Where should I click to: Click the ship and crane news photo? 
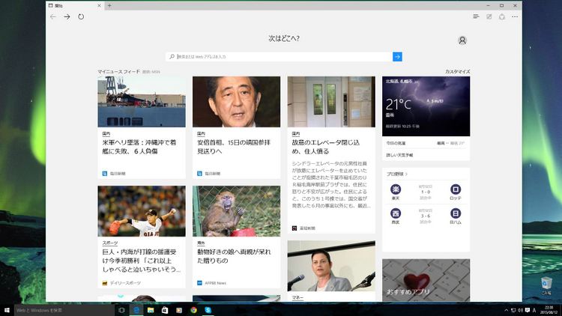pyautogui.click(x=142, y=102)
